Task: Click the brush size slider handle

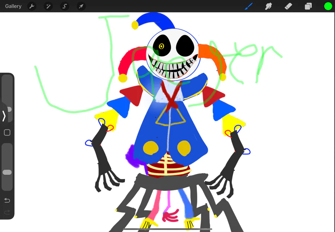Action: coord(9,110)
